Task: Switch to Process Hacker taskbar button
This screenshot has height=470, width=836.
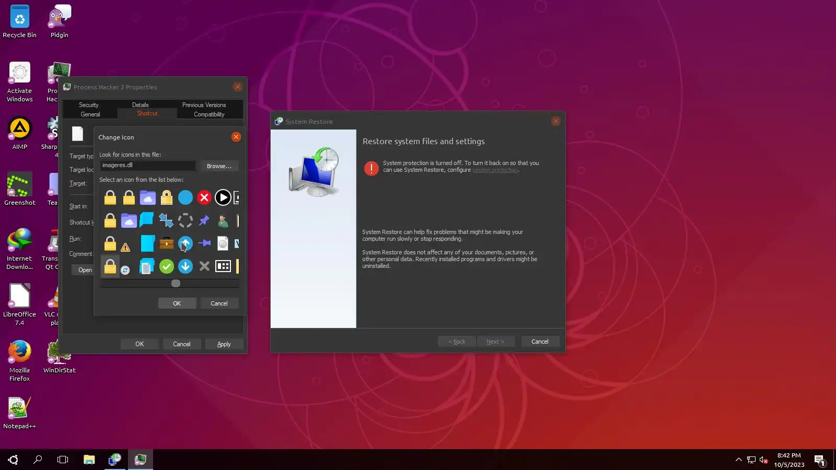Action: (141, 460)
